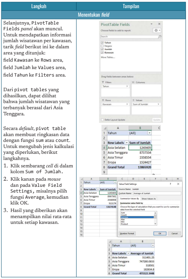The width and height of the screenshot is (188, 279).
Task: Untick the Jumlah field checkbox
Action: click(x=102, y=49)
